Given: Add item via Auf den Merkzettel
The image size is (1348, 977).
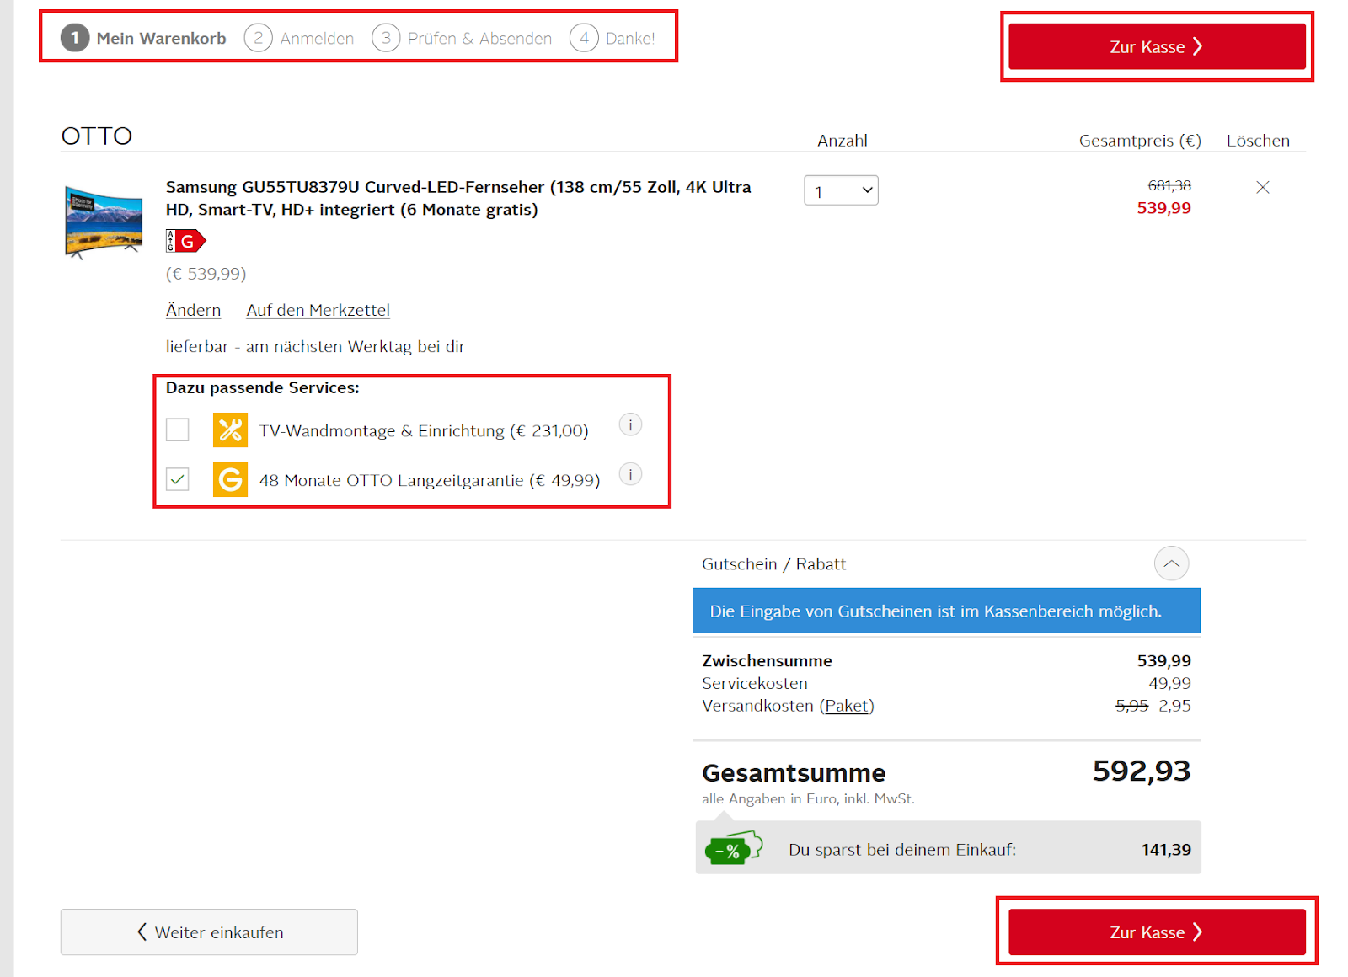Looking at the screenshot, I should [318, 310].
